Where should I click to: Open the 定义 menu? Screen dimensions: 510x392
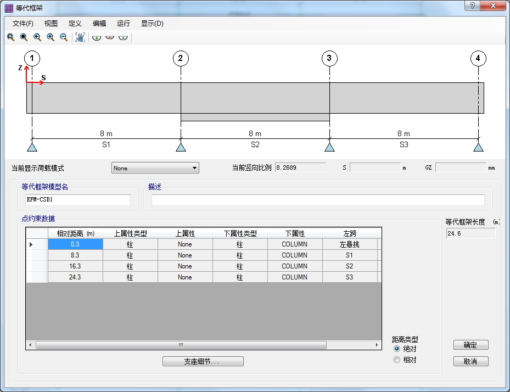coord(75,24)
